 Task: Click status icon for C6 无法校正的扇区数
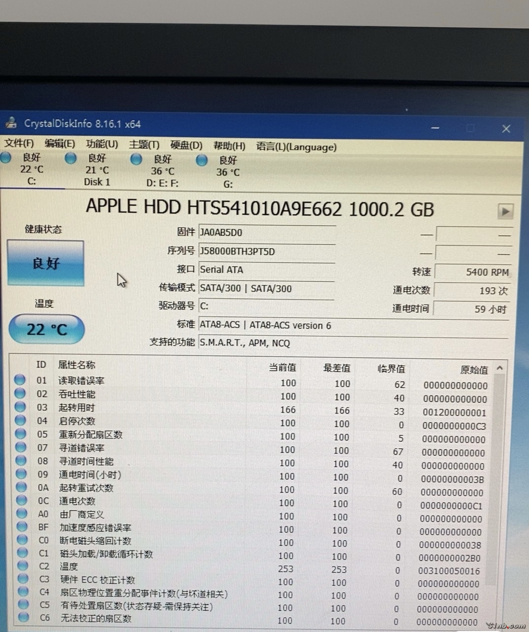(x=24, y=617)
